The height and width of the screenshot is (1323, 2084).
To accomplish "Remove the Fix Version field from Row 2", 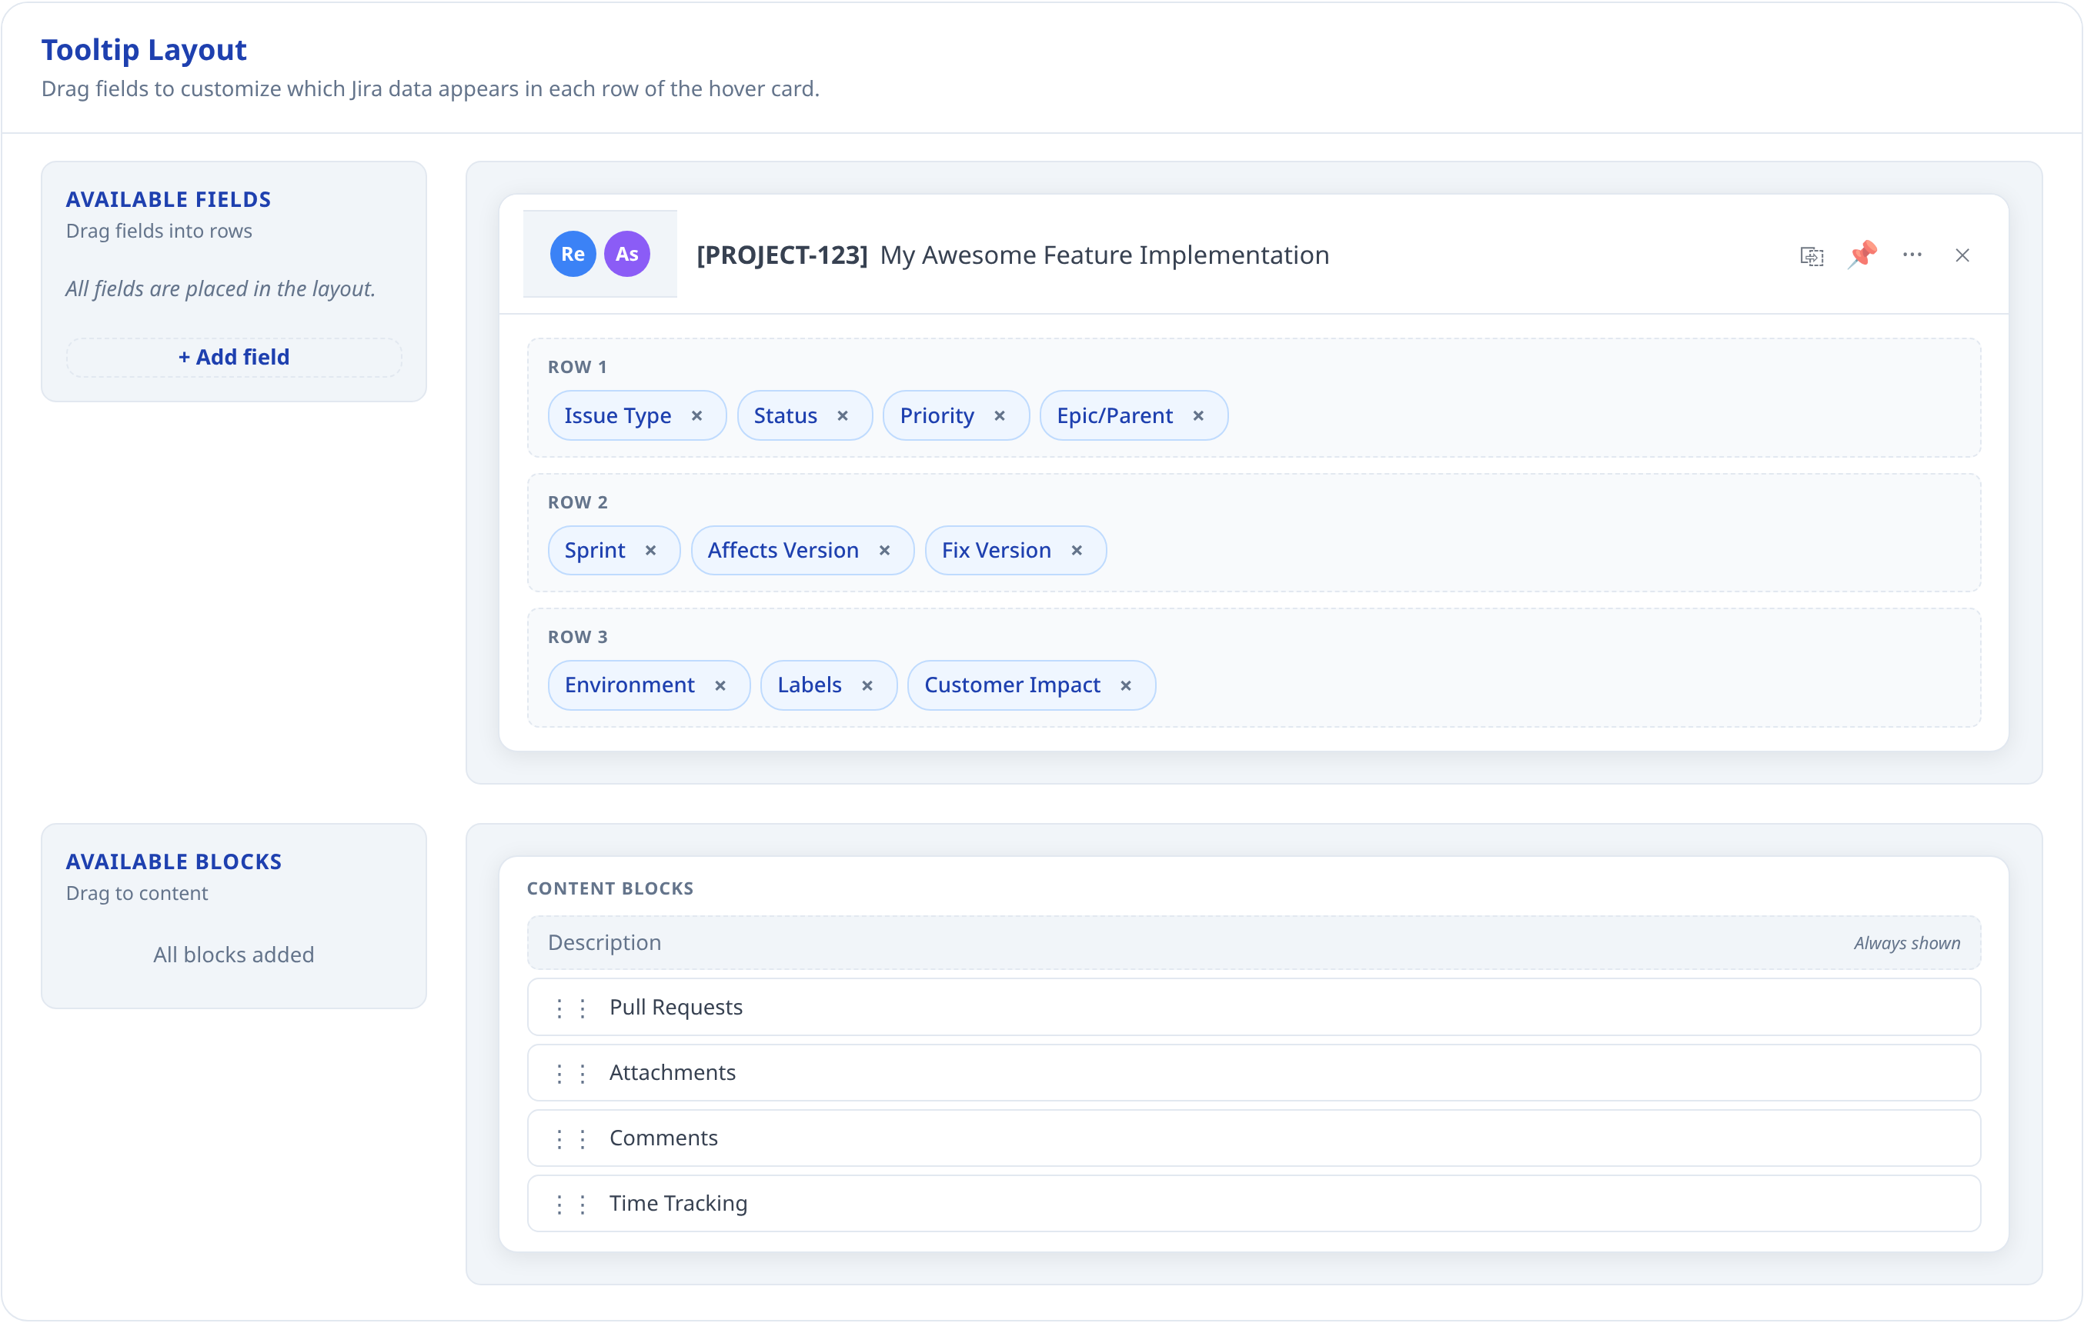I will pyautogui.click(x=1077, y=550).
